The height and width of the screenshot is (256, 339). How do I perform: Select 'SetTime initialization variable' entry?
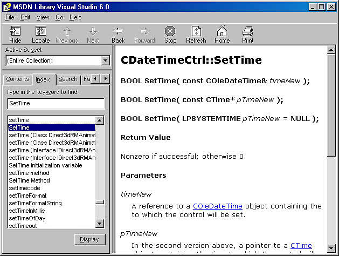(52, 165)
